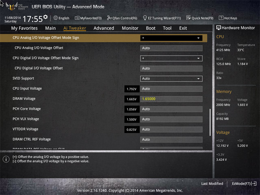Click the 3.424 V reading

coord(221,160)
